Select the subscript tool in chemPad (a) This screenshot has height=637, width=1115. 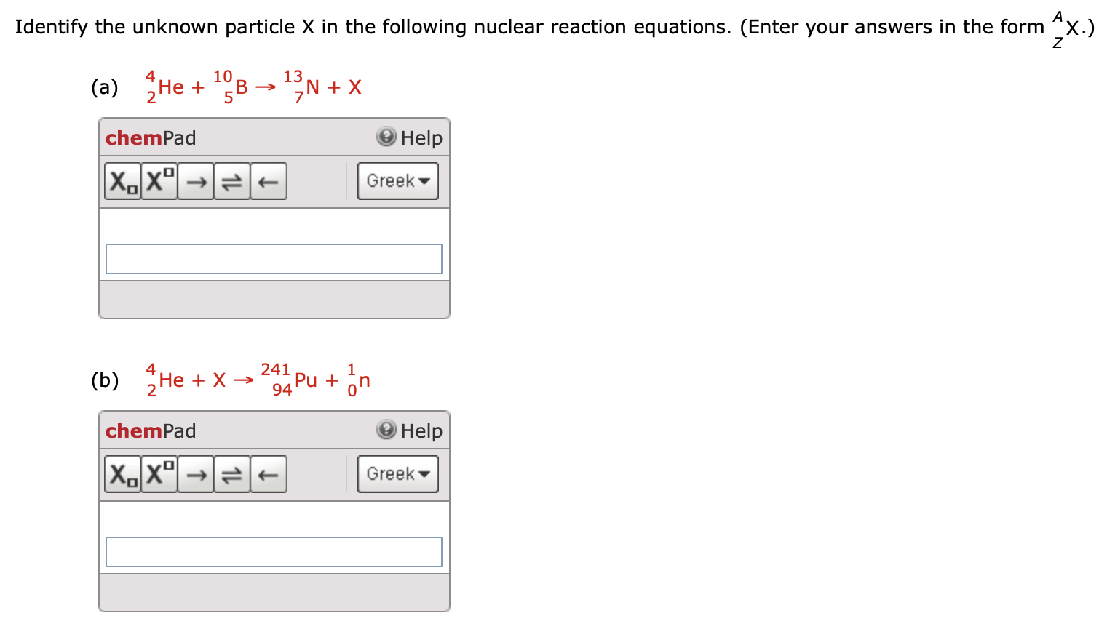[122, 181]
